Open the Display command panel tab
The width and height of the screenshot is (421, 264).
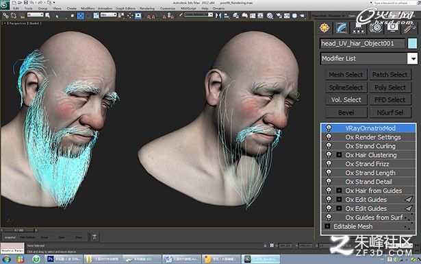(392, 28)
